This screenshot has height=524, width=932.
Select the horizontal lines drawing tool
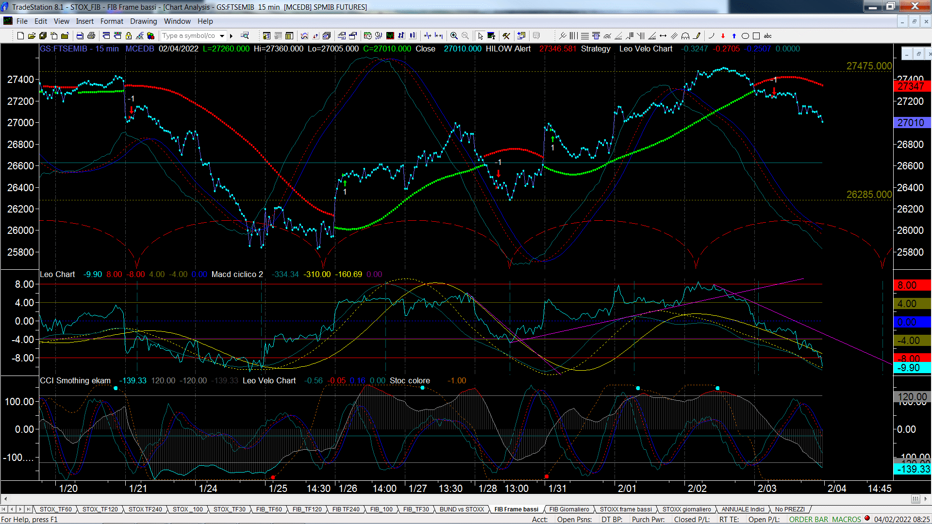coord(585,36)
